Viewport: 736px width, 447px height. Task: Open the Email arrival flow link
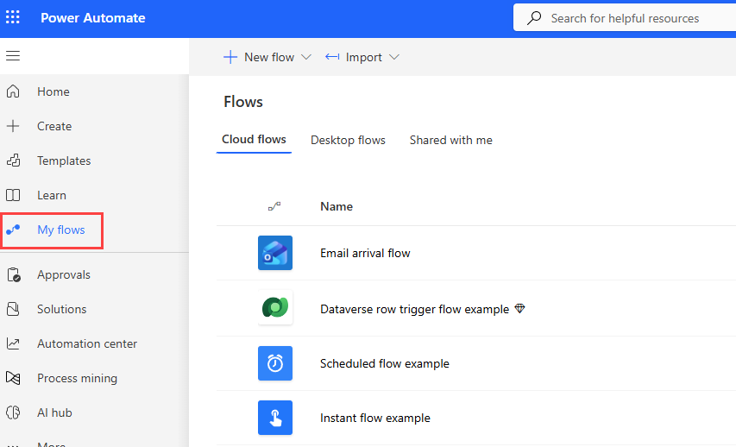[x=365, y=253]
